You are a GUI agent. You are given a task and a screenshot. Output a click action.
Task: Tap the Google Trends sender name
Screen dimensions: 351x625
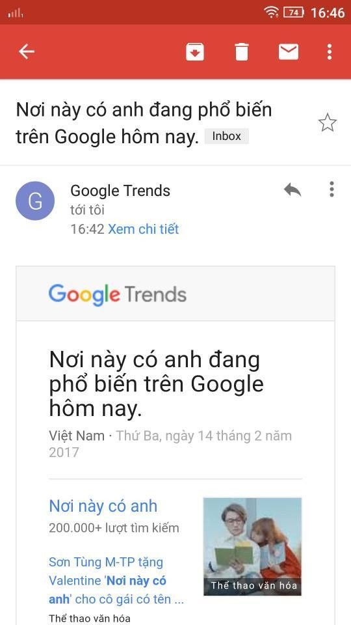pos(120,191)
